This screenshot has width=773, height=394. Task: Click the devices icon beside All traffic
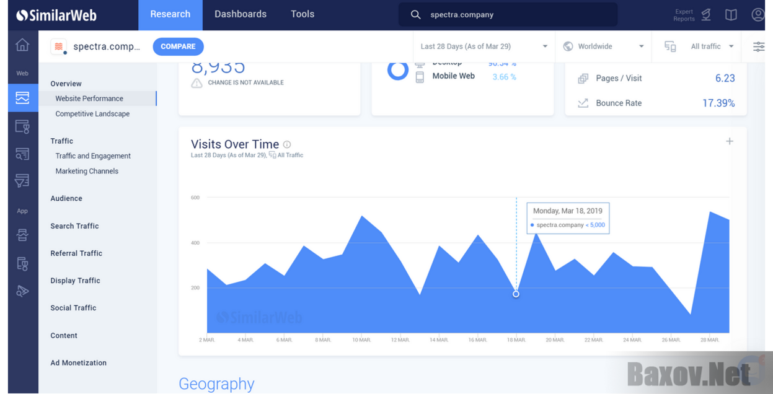(x=670, y=46)
